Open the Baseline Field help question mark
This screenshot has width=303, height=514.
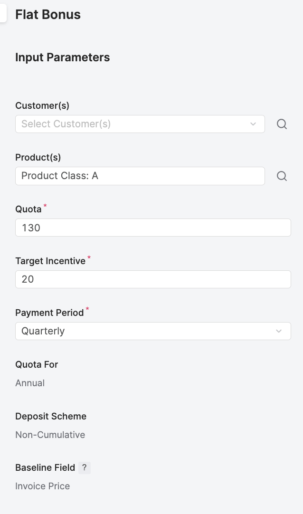tap(84, 467)
